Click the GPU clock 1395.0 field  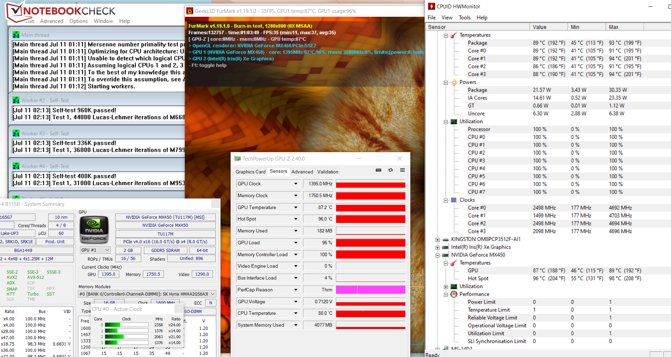(x=108, y=274)
